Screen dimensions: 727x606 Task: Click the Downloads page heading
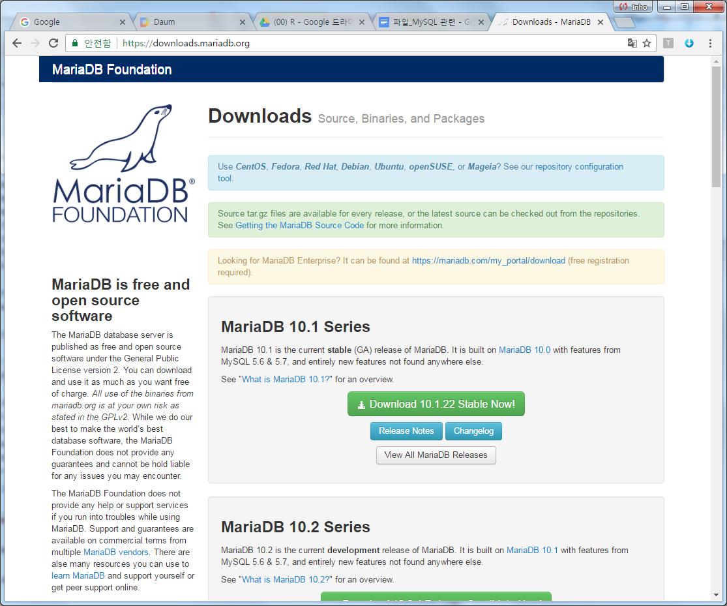[x=260, y=116]
